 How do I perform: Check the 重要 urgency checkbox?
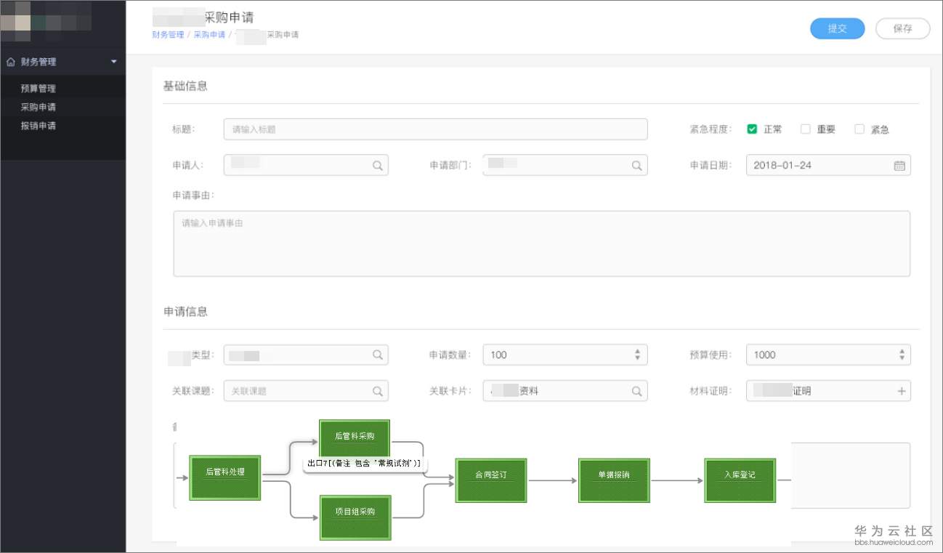click(805, 129)
